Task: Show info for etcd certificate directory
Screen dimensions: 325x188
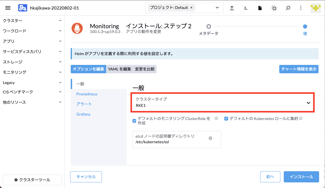Action: [x=210, y=138]
